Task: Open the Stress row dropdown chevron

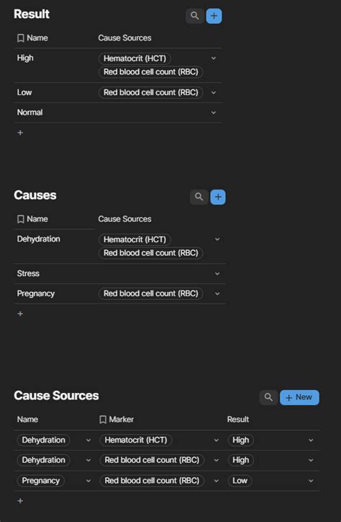Action: coord(217,274)
